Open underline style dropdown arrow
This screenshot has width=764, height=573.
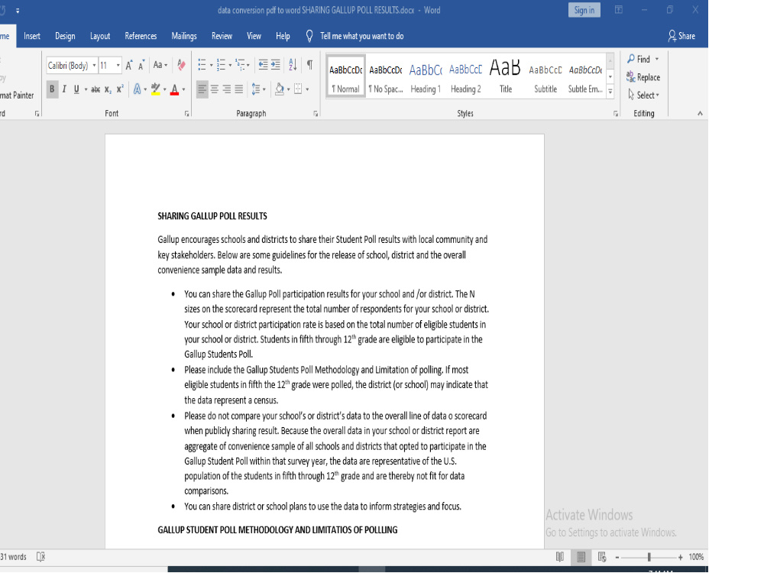click(x=86, y=89)
